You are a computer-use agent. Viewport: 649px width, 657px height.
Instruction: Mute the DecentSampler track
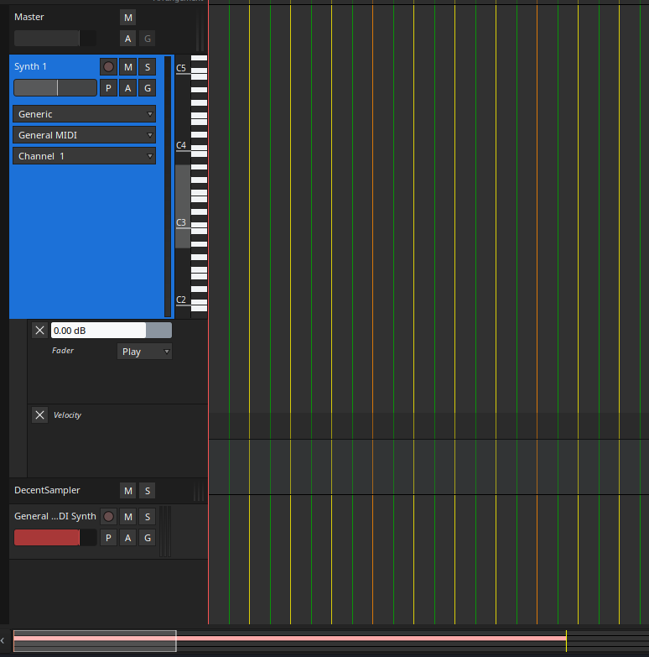tap(128, 491)
